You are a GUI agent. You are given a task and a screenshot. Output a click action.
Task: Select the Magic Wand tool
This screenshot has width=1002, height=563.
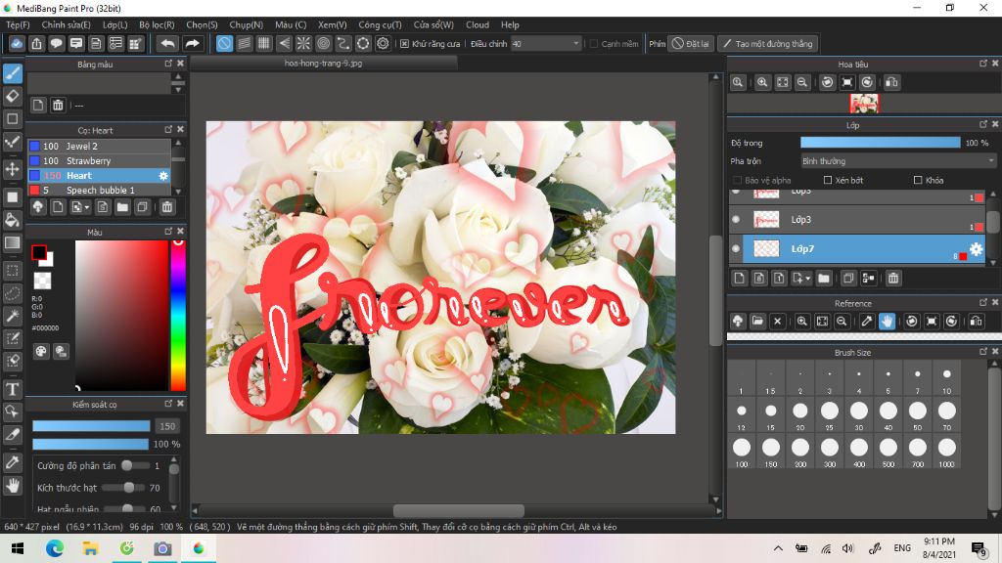[x=13, y=316]
